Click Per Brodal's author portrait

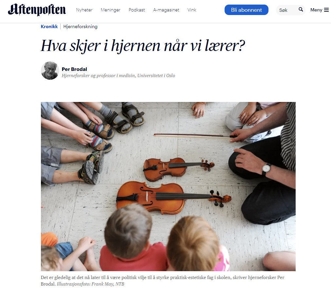[50, 71]
